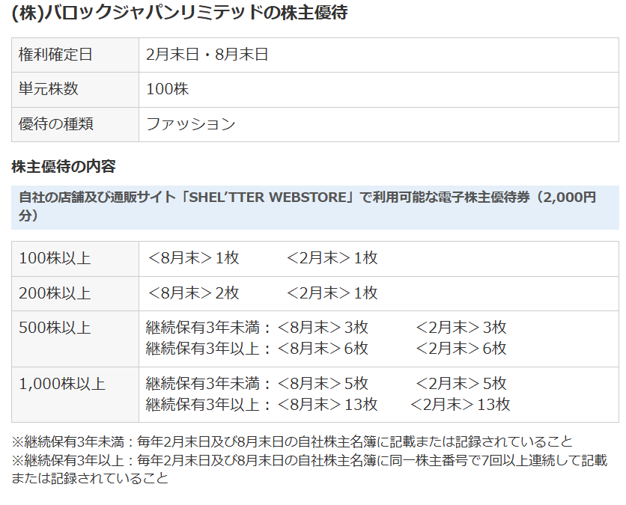Image resolution: width=626 pixels, height=505 pixels.
Task: Click the ＜8月末＞13枚 entry for 1,000株以上
Action: (327, 405)
